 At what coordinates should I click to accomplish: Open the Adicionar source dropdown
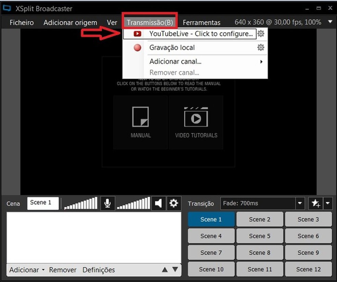27,270
